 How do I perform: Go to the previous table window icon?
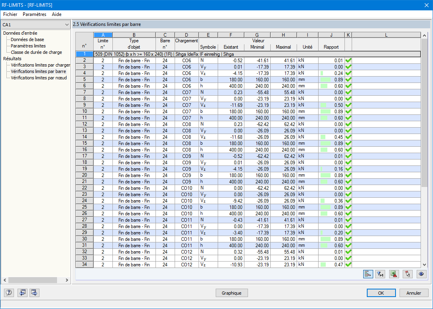22,292
